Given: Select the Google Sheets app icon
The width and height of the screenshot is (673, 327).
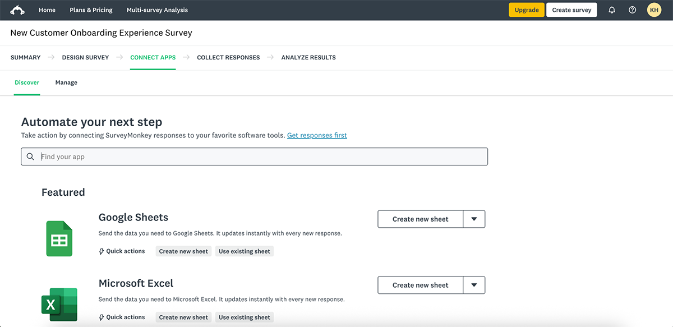Looking at the screenshot, I should pyautogui.click(x=59, y=238).
